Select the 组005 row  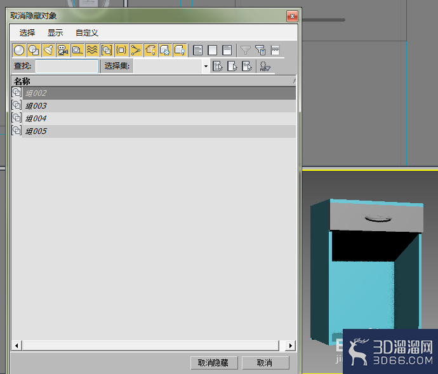click(159, 131)
